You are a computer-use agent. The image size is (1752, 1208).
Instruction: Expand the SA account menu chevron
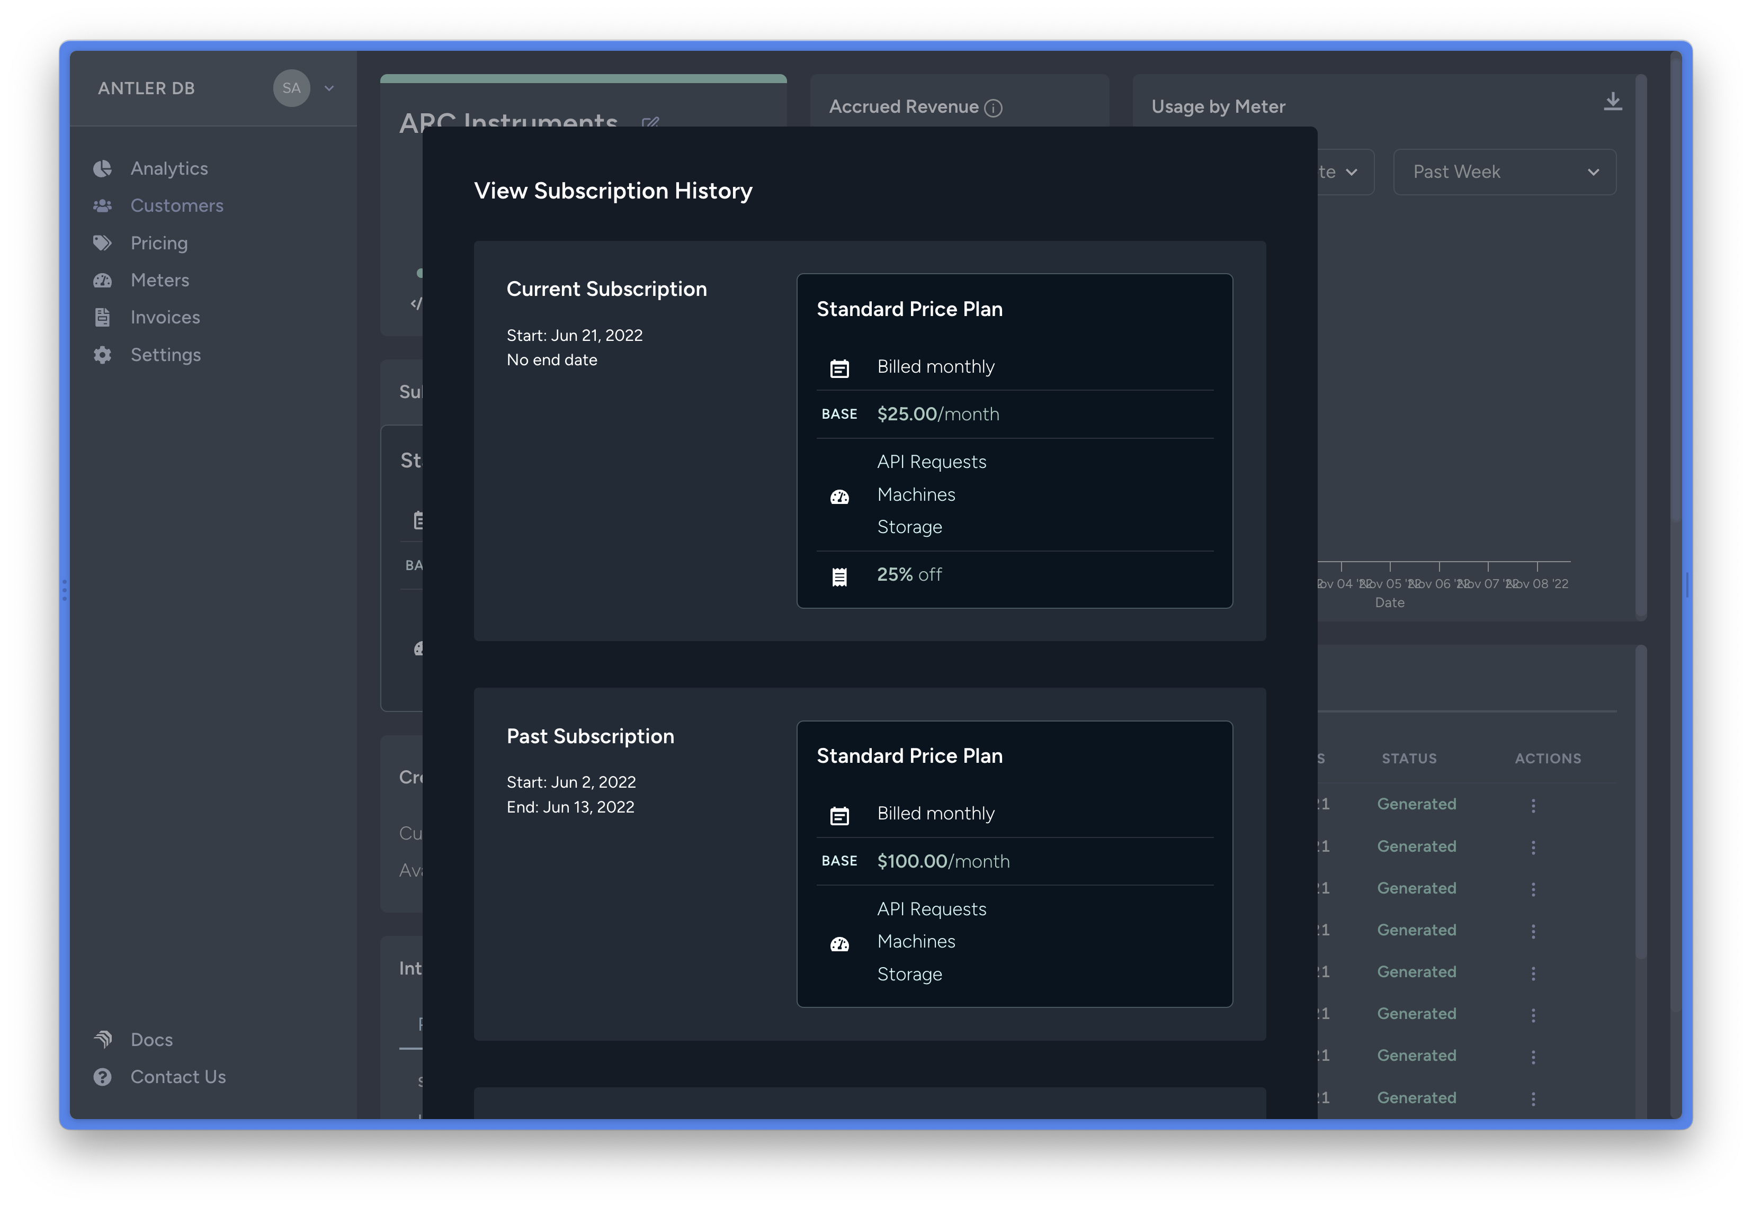(329, 88)
